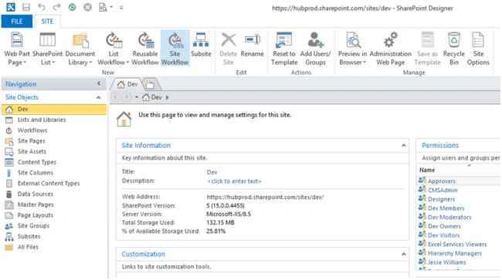Click Save as Template button
502x280 pixels.
tap(427, 49)
